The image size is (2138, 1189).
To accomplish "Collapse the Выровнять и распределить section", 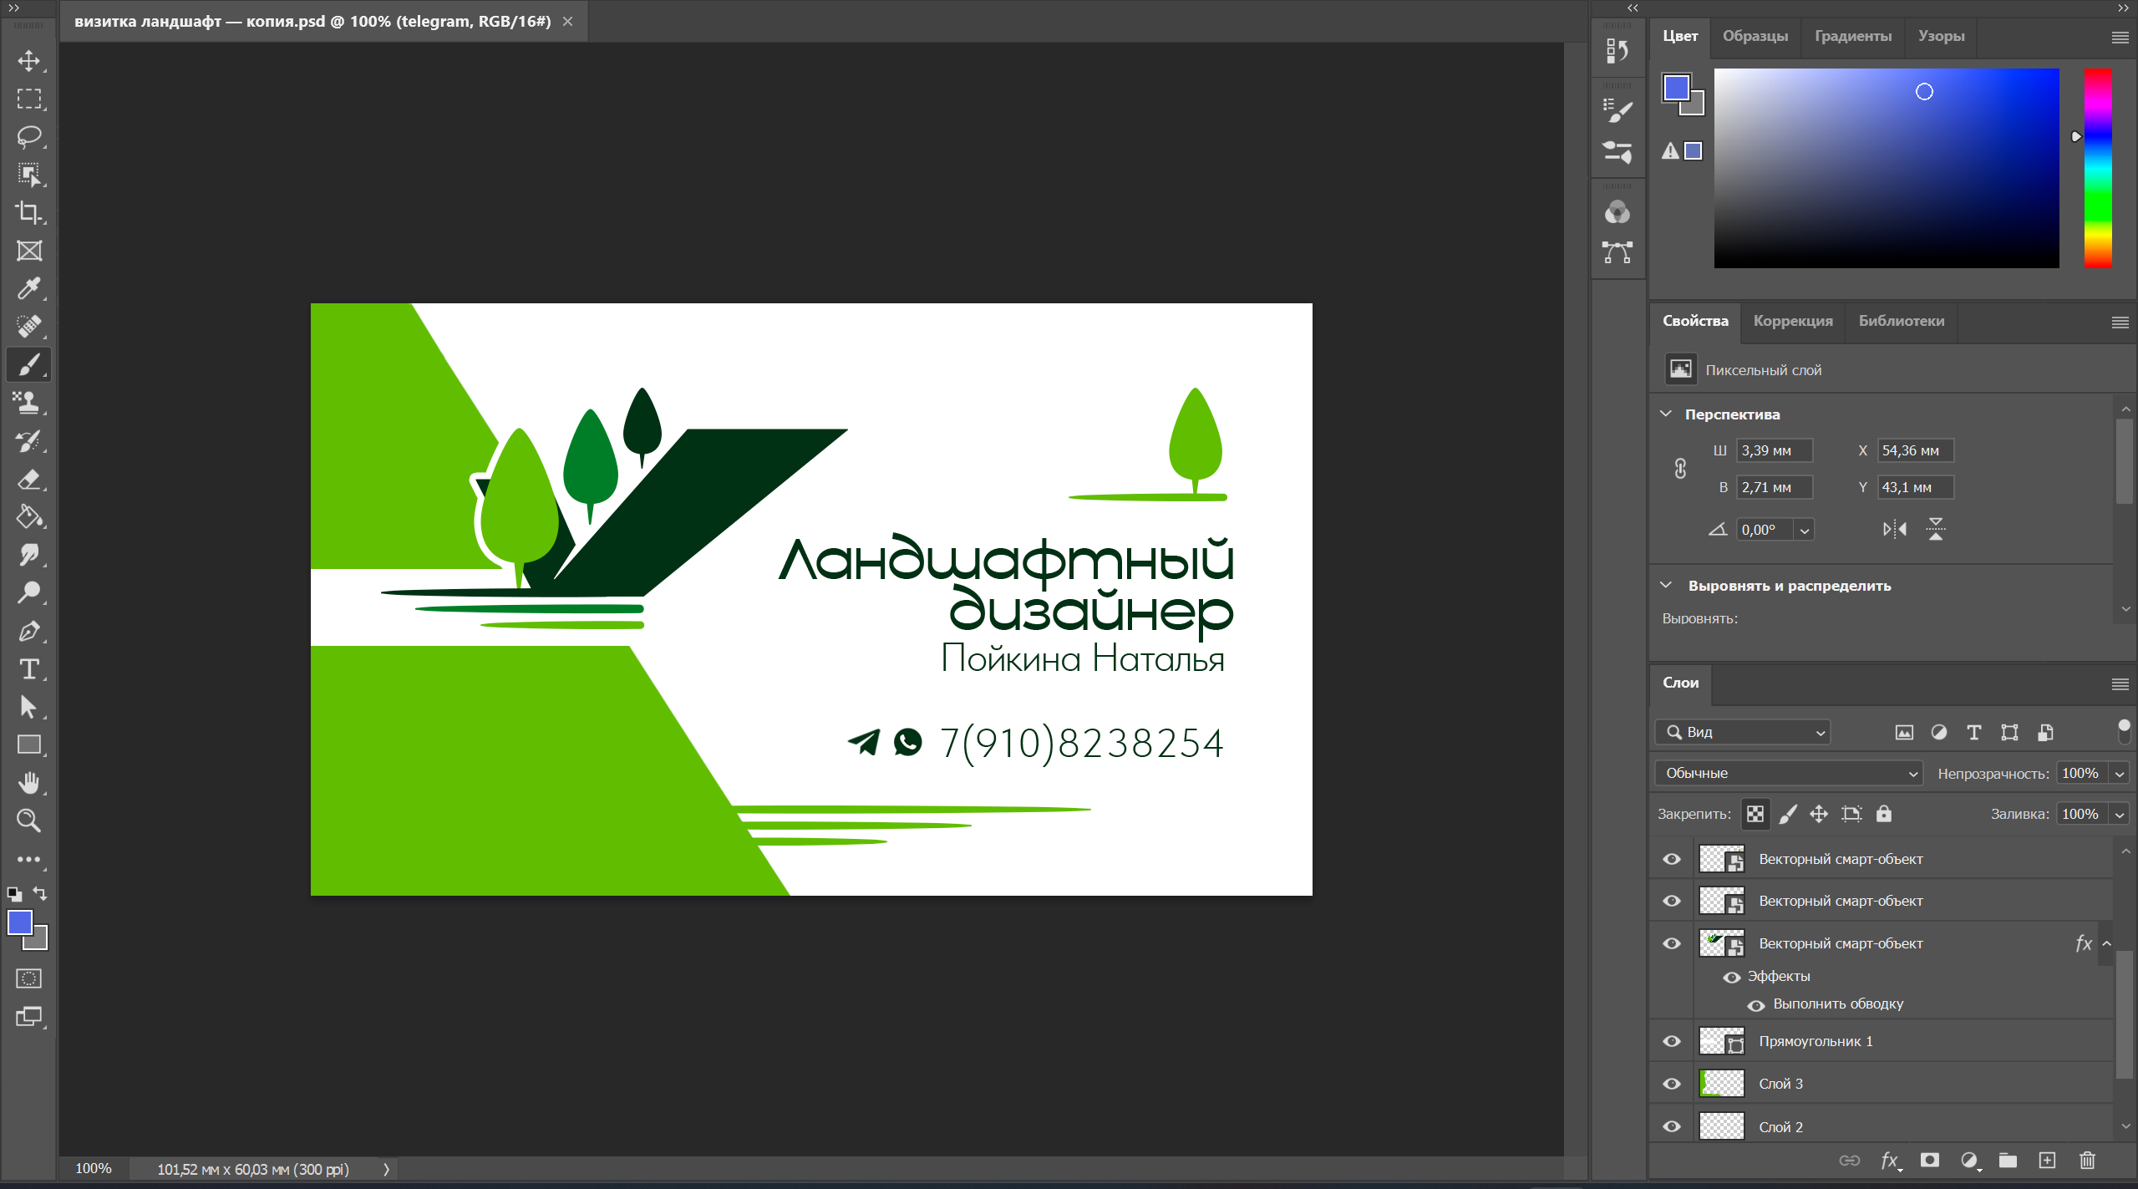I will (x=1666, y=585).
